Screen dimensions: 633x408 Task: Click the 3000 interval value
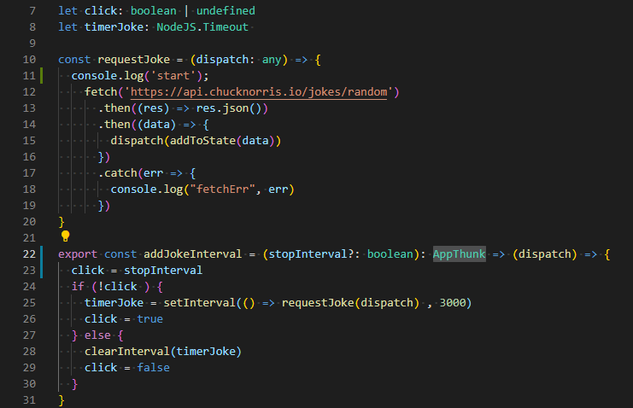(x=453, y=303)
